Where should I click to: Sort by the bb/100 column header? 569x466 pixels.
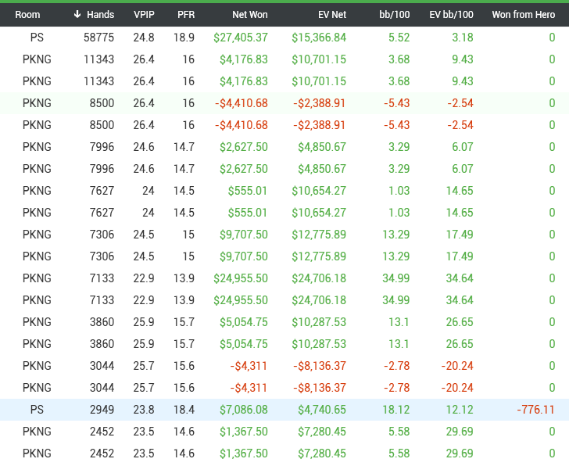pyautogui.click(x=394, y=15)
